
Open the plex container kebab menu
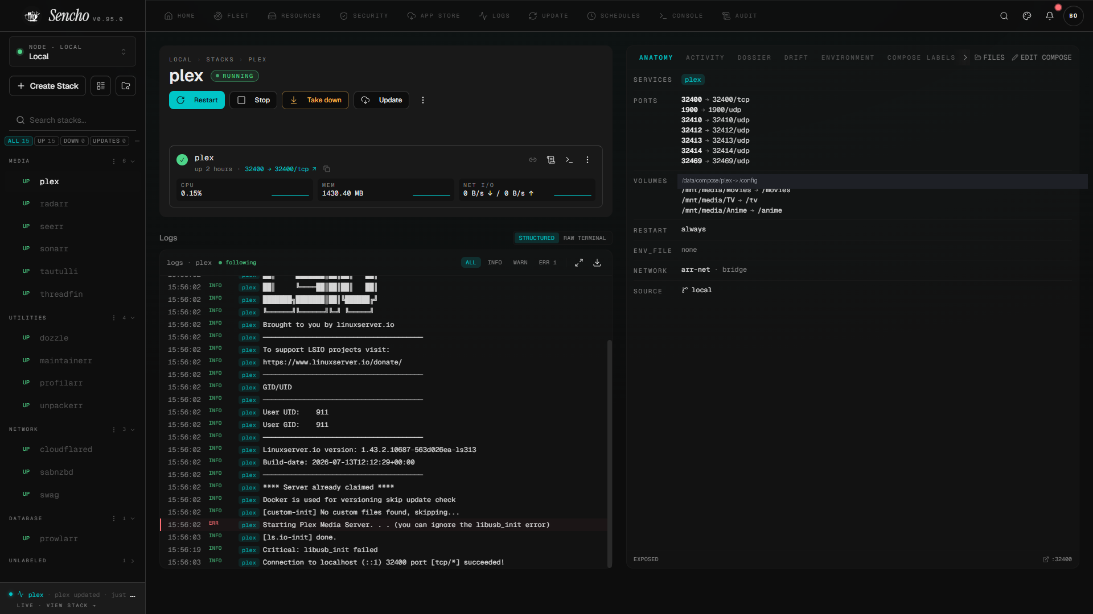(587, 160)
